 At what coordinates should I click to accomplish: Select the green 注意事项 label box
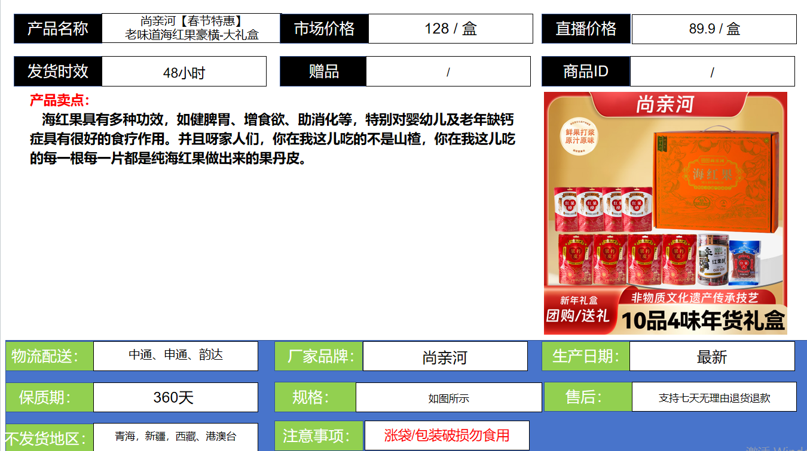[x=319, y=436]
